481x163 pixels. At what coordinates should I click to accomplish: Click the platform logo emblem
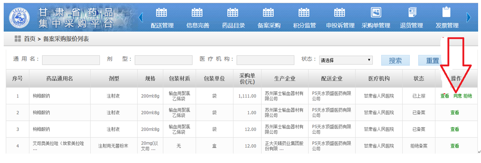click(x=20, y=17)
